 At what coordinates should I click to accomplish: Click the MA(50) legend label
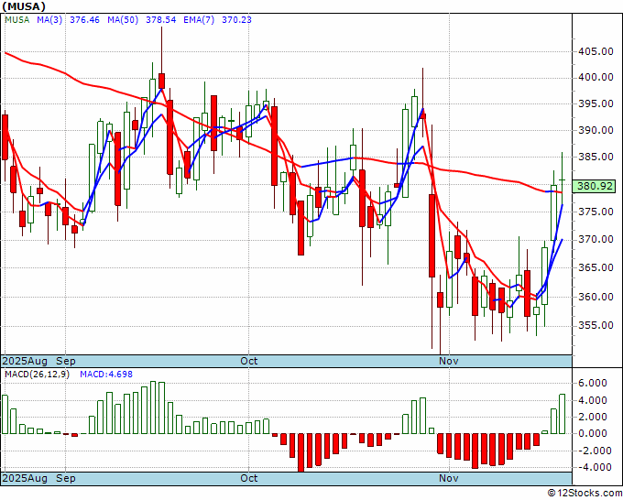[123, 19]
